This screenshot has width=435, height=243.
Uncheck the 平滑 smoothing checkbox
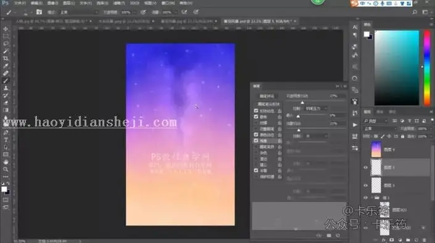point(256,171)
